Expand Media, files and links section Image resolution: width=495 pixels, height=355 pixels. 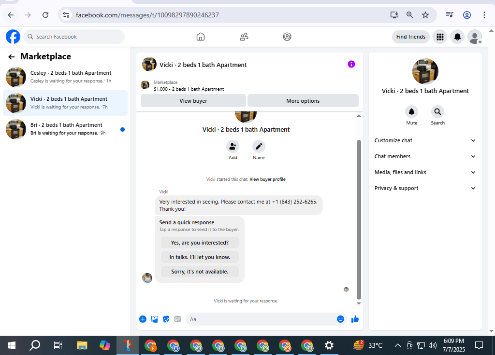tap(425, 172)
